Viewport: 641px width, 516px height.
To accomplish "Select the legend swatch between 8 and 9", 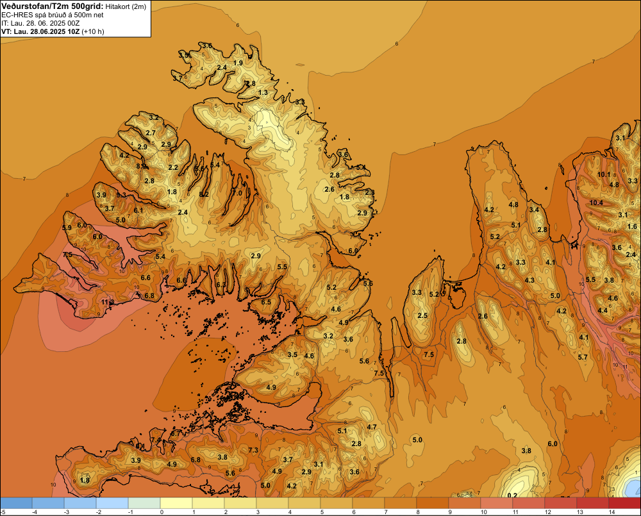I will click(433, 503).
